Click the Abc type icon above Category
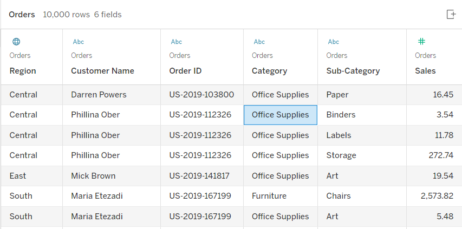 [259, 42]
